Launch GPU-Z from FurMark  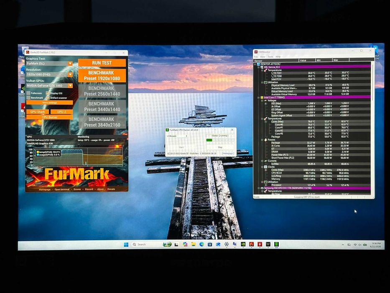(61, 112)
